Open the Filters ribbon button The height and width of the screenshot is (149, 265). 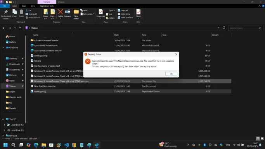click(138, 14)
